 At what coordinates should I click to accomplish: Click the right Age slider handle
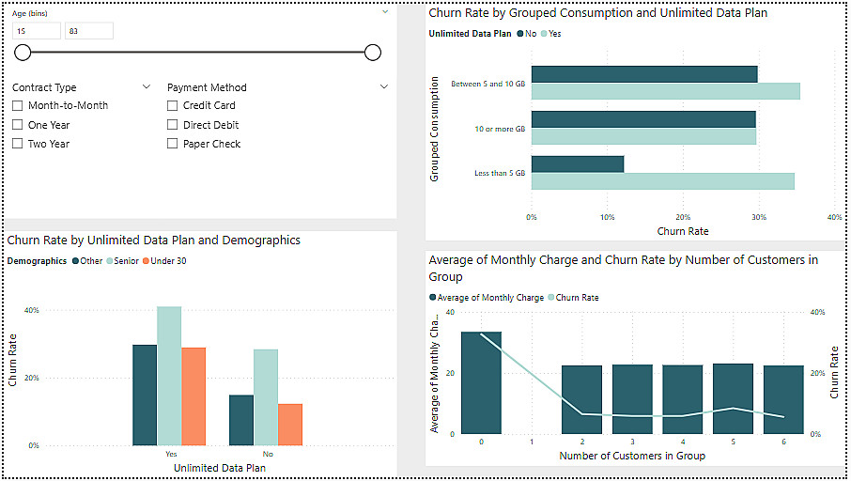tap(372, 53)
